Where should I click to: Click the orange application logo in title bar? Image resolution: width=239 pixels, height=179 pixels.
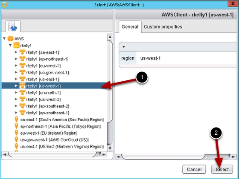tap(4, 5)
